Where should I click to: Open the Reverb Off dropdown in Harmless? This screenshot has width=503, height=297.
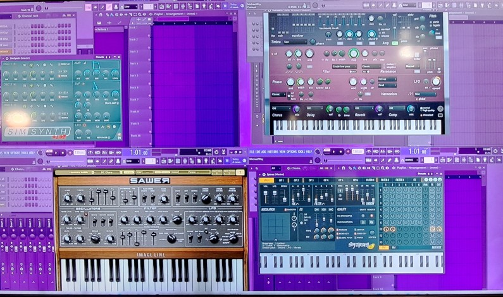tap(364, 108)
